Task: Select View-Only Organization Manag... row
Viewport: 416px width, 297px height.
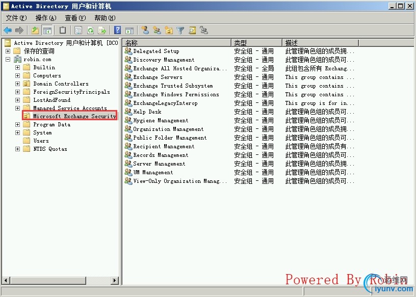Action: pos(180,181)
